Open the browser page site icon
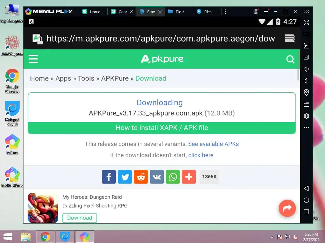Viewport: 325px width, 243px height. 37,39
